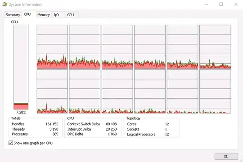This screenshot has height=162, width=243.
Task: Click the OK button
Action: coord(226,157)
